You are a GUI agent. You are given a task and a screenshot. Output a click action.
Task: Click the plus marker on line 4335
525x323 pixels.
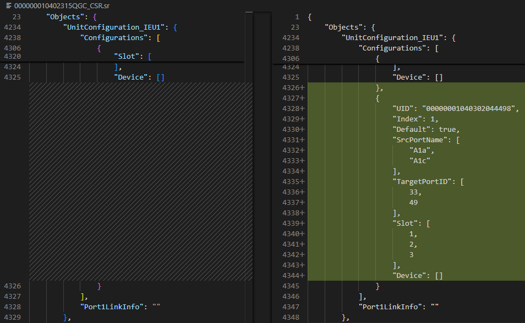tap(302, 182)
